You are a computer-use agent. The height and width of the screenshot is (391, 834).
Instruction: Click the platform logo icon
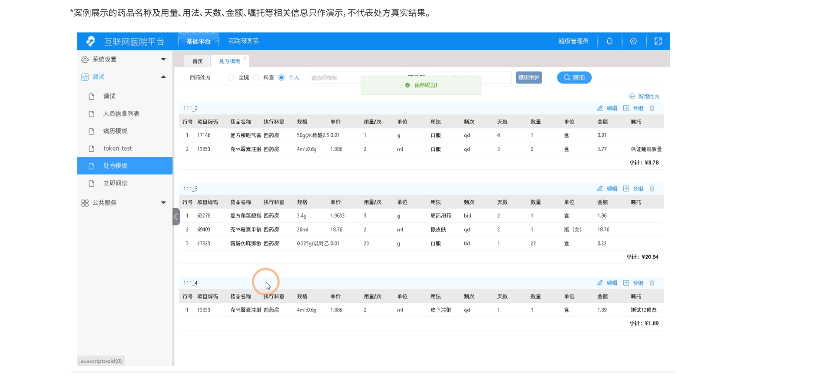[x=91, y=41]
